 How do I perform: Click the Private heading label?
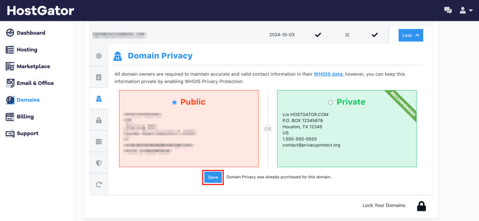click(351, 102)
